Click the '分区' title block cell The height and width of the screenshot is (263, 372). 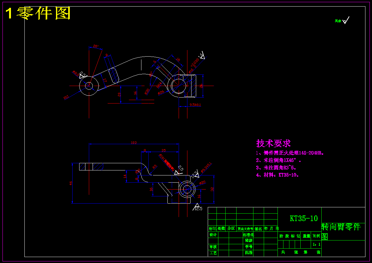pyautogui.click(x=231, y=229)
